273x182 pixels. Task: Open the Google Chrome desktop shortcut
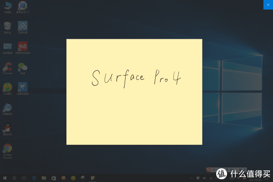tap(7, 151)
